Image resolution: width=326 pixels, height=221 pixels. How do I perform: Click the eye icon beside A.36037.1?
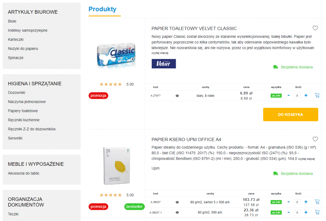(177, 212)
